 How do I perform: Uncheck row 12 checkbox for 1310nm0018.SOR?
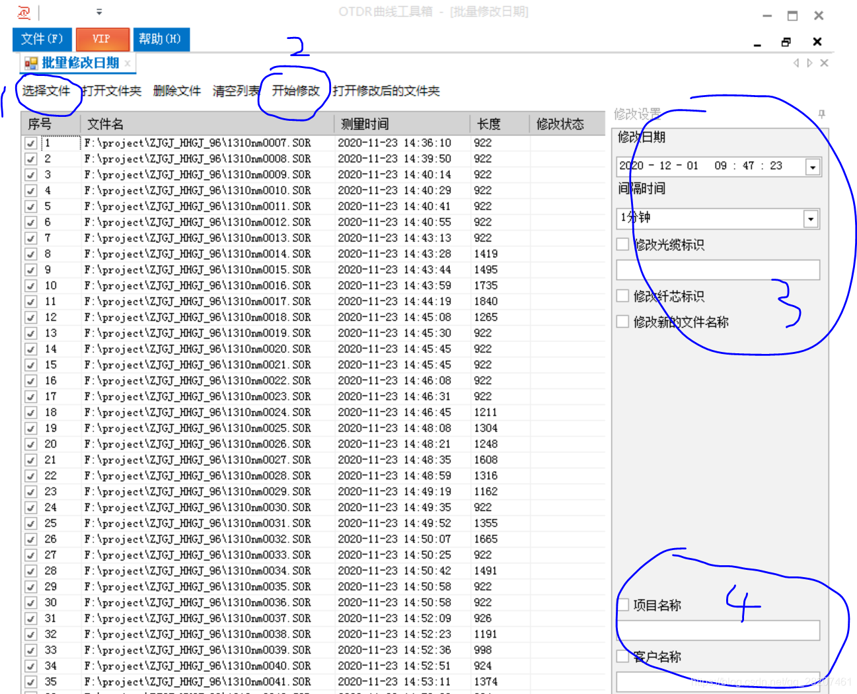click(x=30, y=317)
